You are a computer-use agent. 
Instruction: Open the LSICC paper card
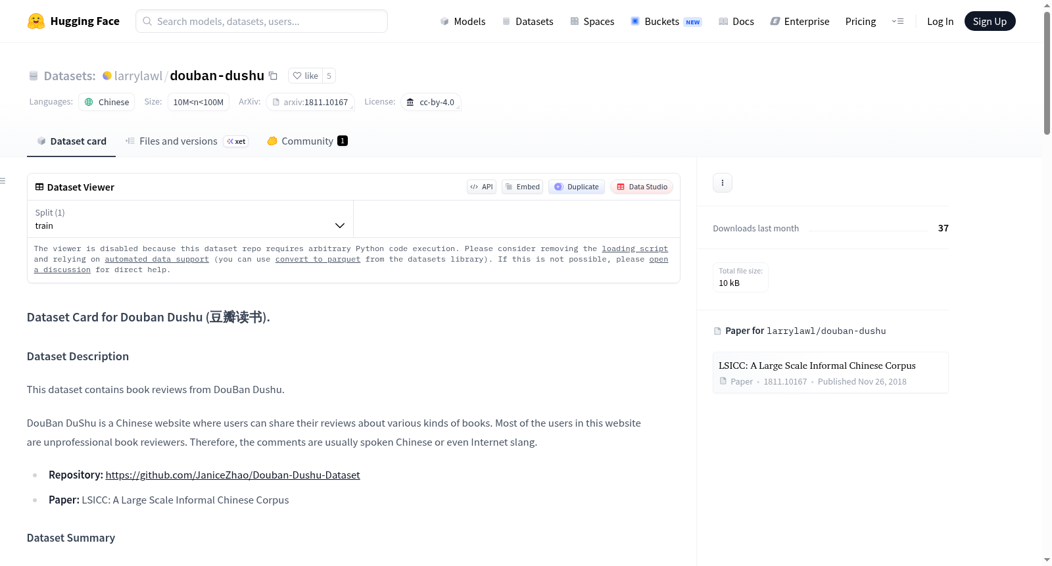pyautogui.click(x=830, y=373)
